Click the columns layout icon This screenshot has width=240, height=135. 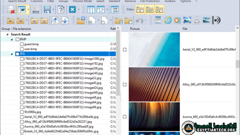point(91,10)
